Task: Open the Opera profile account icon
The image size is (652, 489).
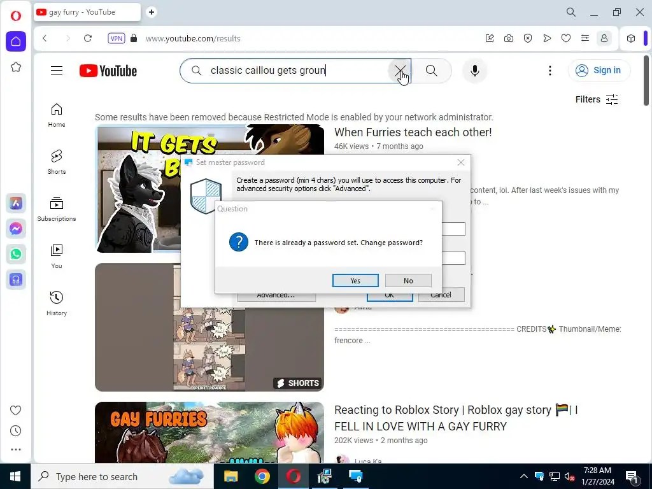Action: click(604, 38)
